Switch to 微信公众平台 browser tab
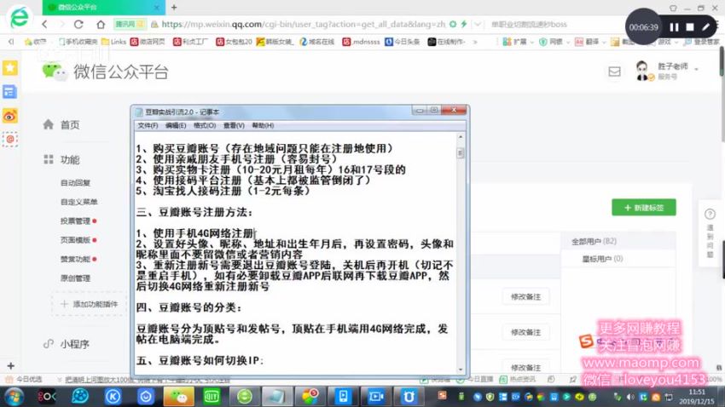The height and width of the screenshot is (407, 725). tap(104, 8)
